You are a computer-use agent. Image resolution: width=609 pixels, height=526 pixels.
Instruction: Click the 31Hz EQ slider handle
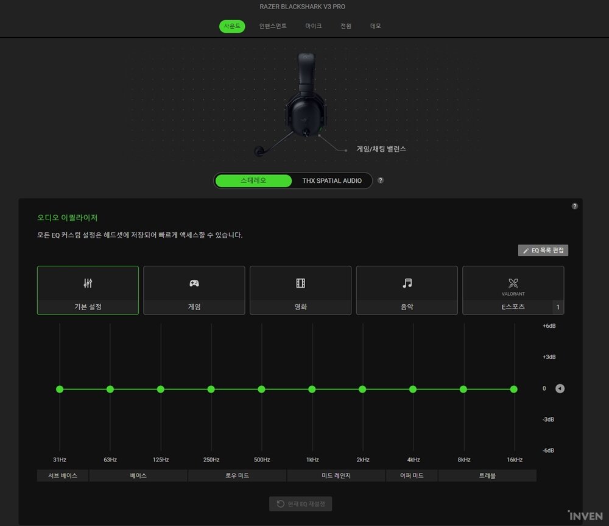click(60, 389)
